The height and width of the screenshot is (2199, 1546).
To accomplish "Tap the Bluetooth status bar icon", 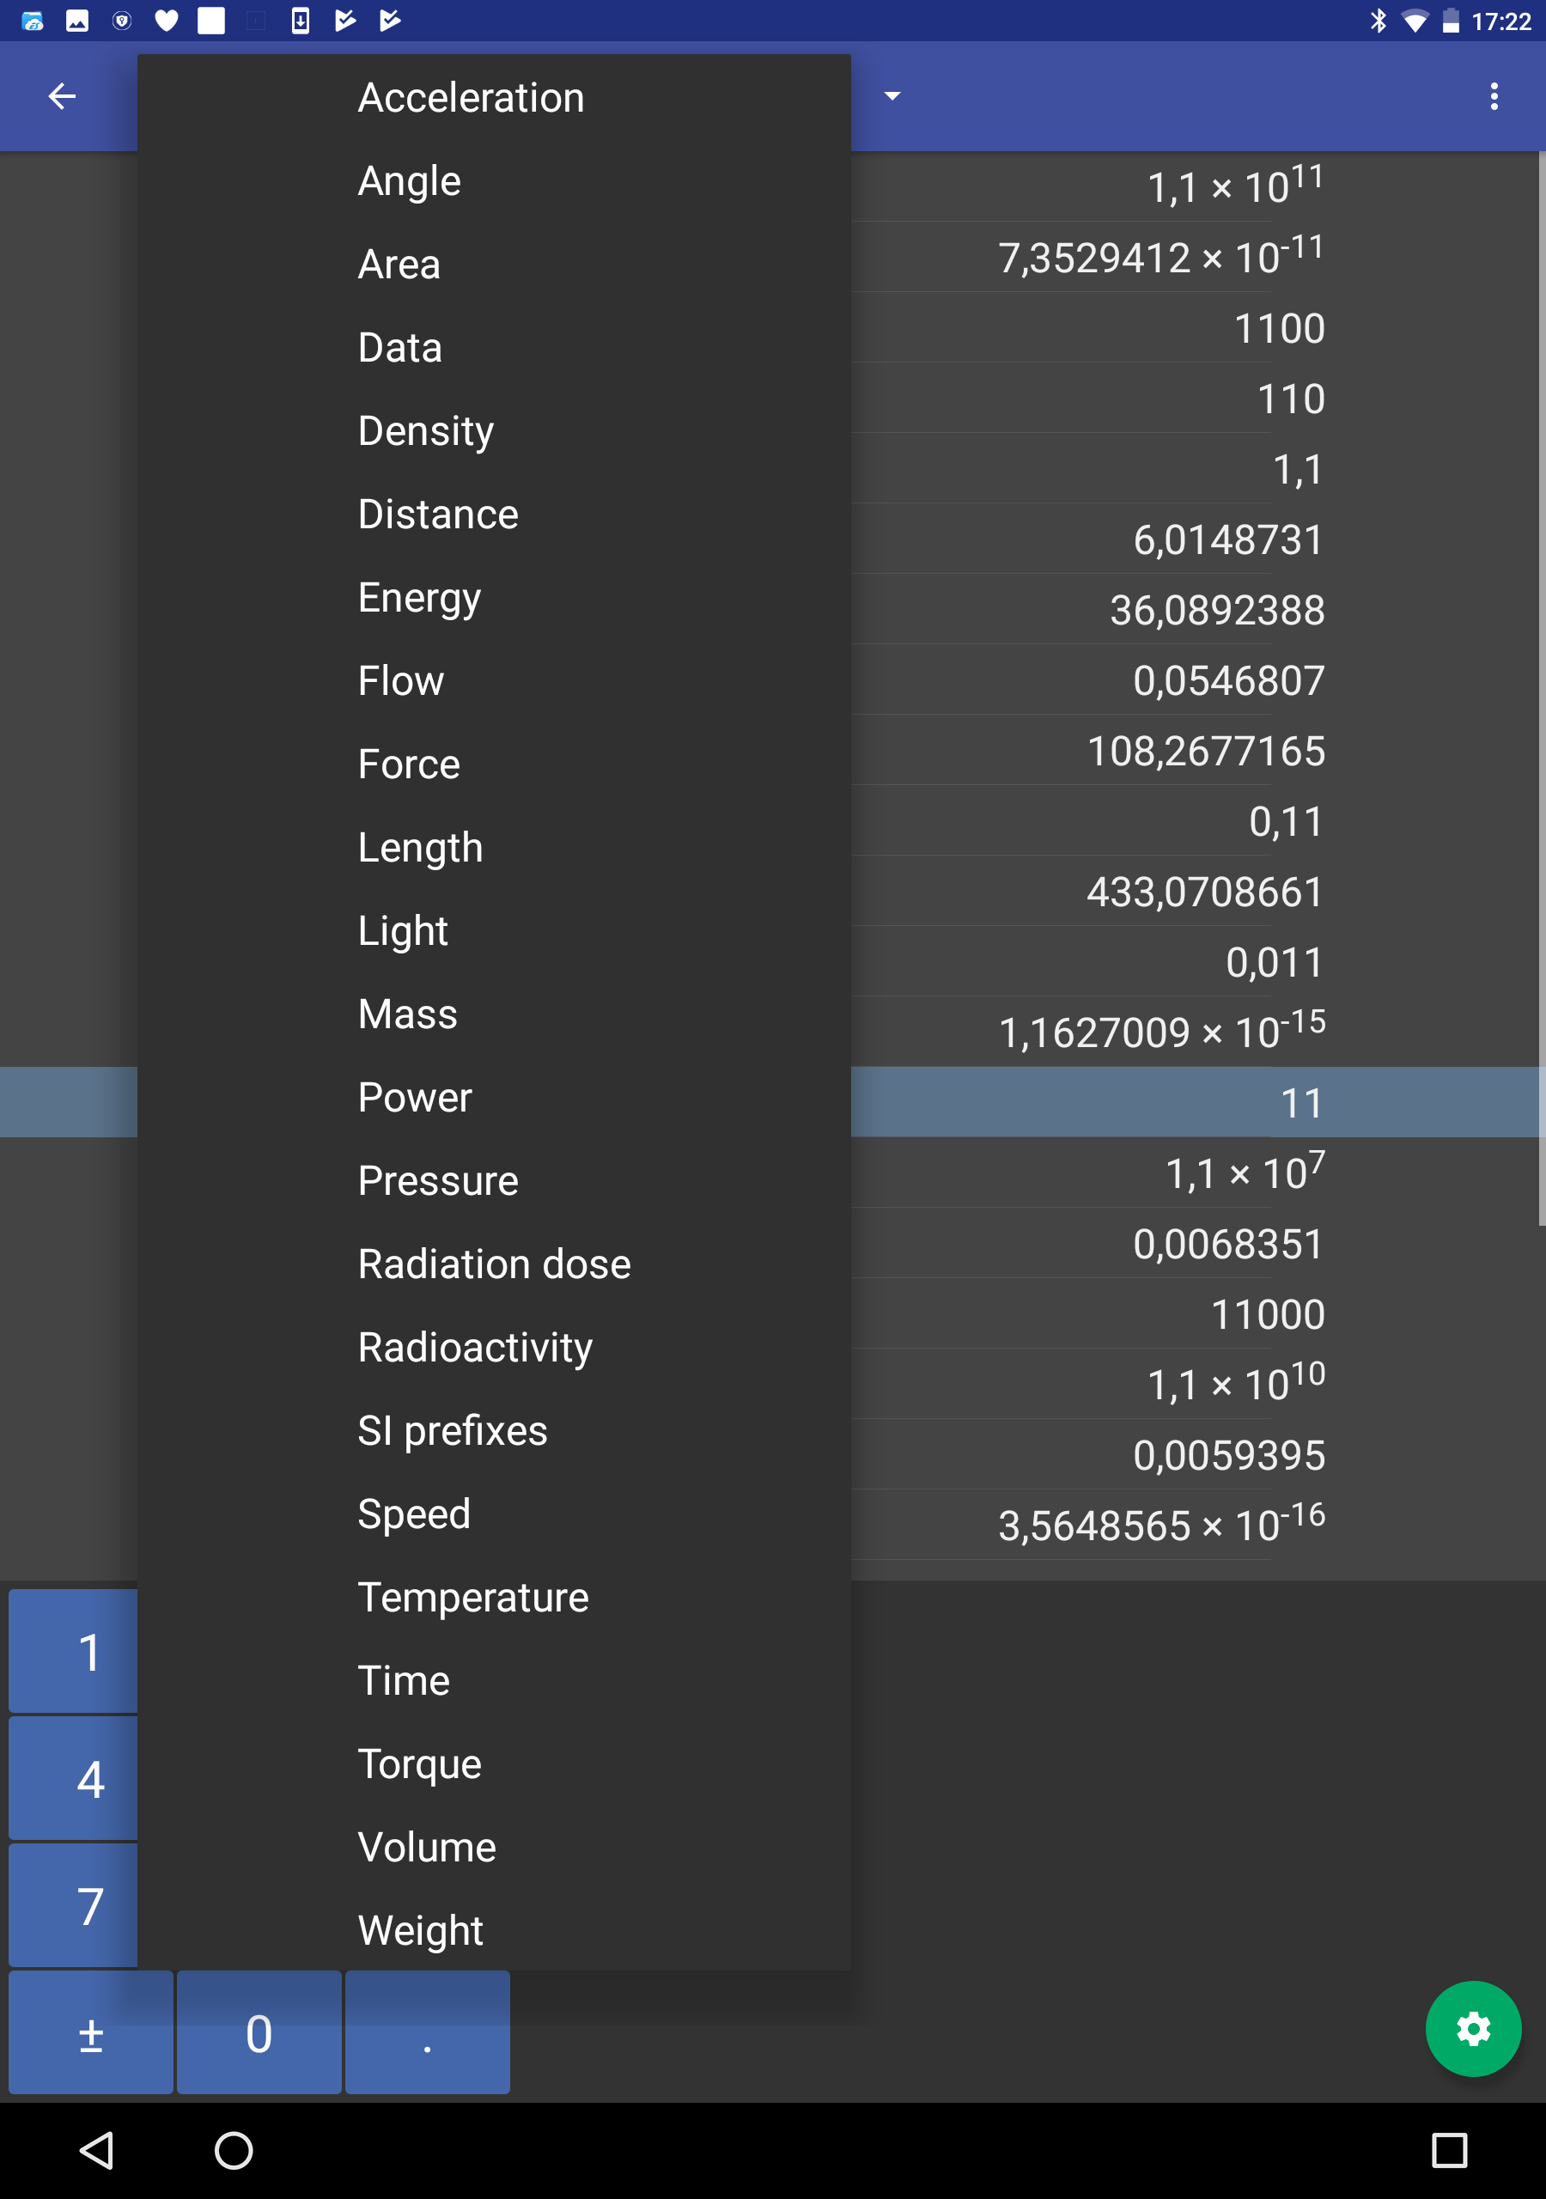I will pyautogui.click(x=1378, y=20).
